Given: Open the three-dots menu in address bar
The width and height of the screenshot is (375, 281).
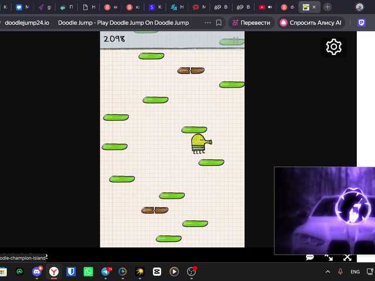Looking at the screenshot, I should point(207,23).
